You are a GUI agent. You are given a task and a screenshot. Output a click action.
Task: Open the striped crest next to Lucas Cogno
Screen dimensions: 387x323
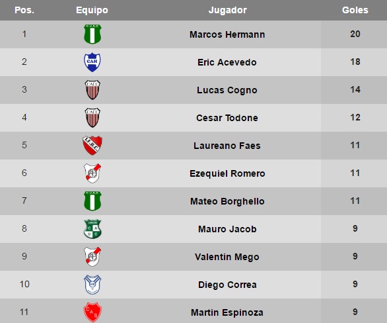(92, 90)
